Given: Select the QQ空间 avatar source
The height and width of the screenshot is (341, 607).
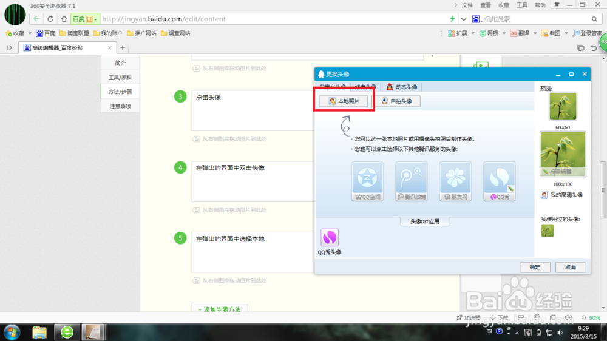Looking at the screenshot, I should [x=367, y=181].
